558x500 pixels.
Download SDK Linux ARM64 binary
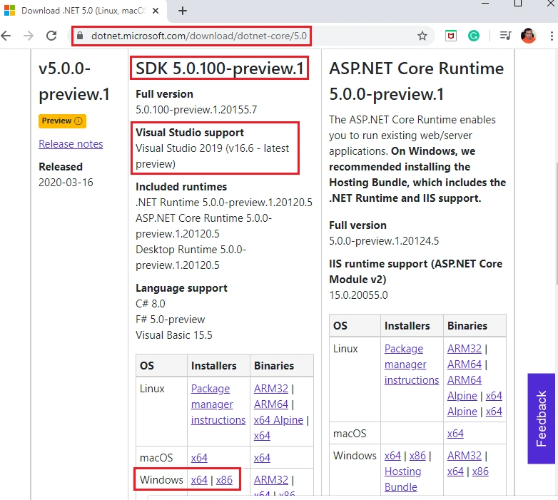click(x=271, y=404)
